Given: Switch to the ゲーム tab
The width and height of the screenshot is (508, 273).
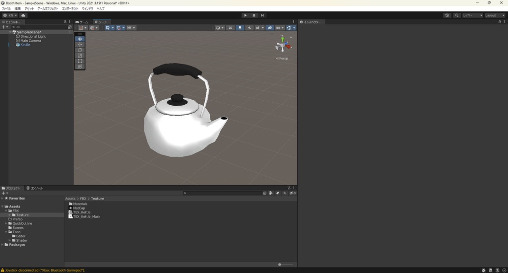Looking at the screenshot, I should click(x=82, y=22).
